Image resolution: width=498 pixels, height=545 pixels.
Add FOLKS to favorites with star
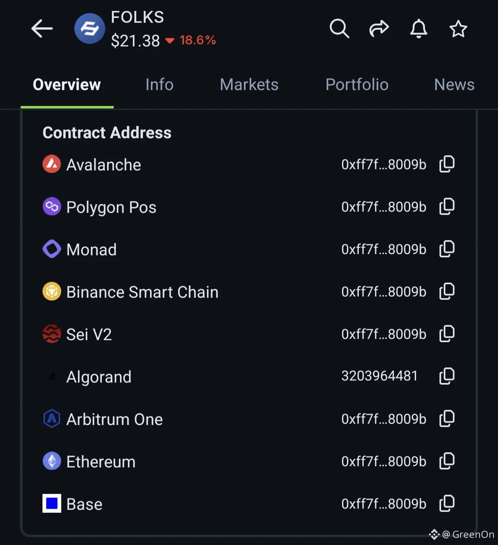coord(458,29)
